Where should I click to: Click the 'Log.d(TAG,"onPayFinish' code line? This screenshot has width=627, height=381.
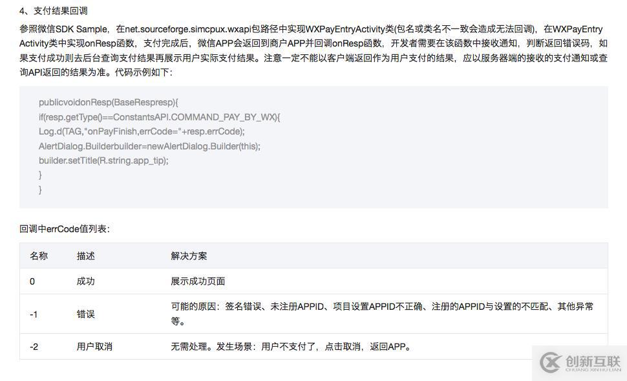point(142,132)
